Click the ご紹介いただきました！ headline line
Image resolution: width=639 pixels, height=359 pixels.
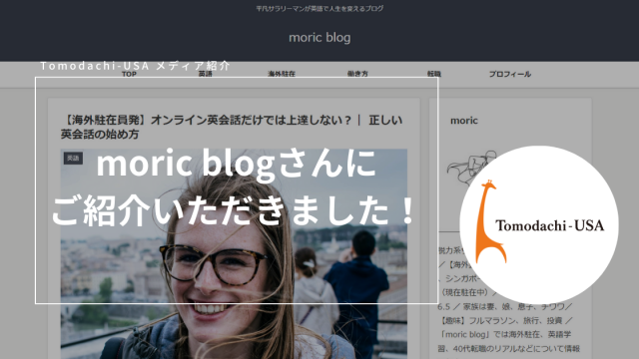233,210
